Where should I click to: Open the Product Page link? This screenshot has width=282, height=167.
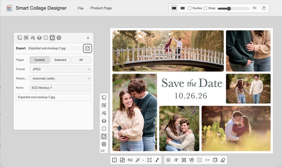pos(101,8)
